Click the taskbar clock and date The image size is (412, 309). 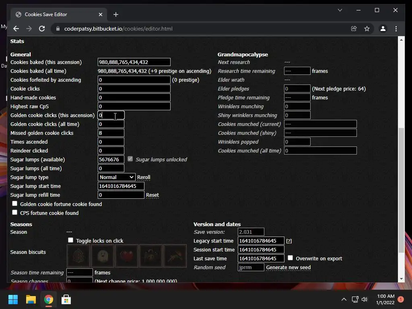coord(385,299)
